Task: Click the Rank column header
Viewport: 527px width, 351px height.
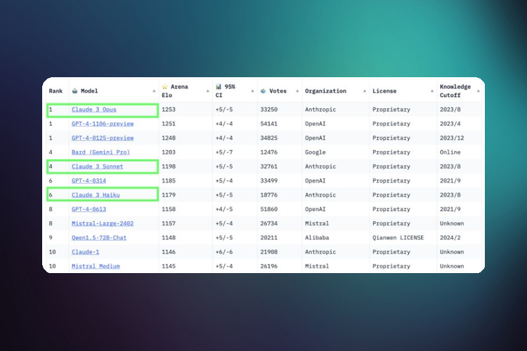Action: [56, 91]
